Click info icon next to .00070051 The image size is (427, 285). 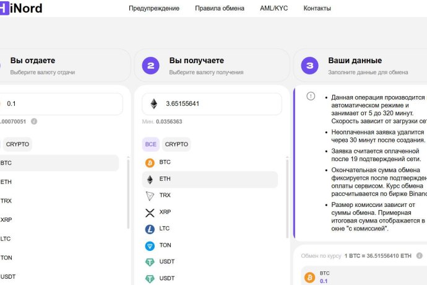(x=34, y=121)
